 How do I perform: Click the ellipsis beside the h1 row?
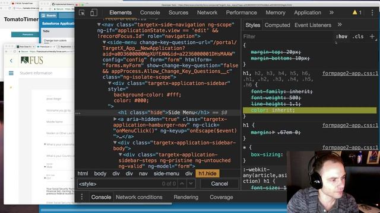(x=78, y=113)
